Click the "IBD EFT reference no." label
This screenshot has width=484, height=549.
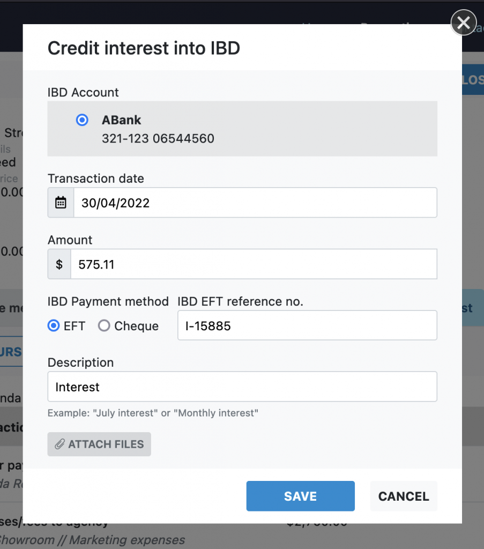tap(240, 302)
